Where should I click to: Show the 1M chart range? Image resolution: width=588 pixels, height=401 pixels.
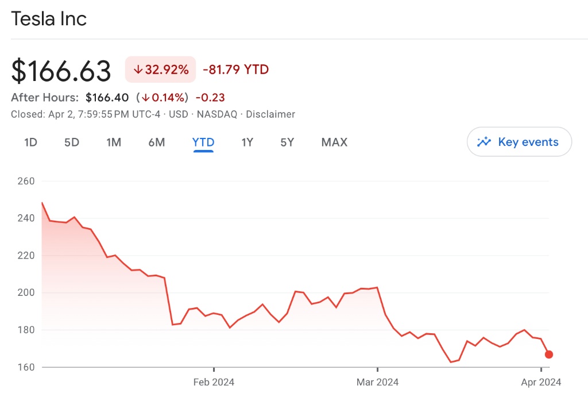click(x=114, y=142)
